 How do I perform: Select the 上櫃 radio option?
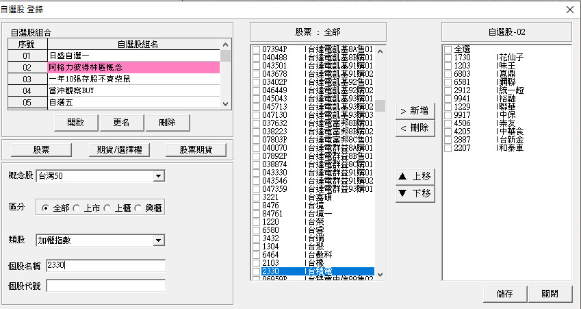pyautogui.click(x=108, y=208)
